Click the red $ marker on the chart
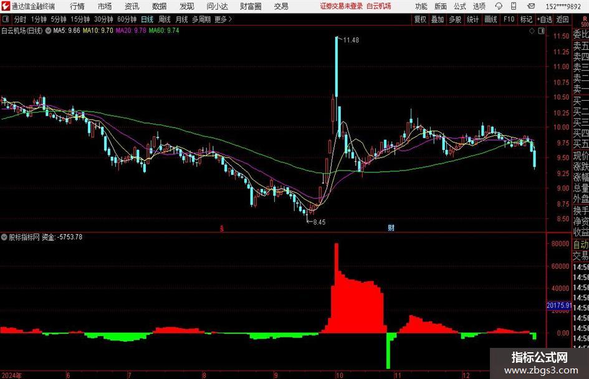Image resolution: width=589 pixels, height=379 pixels. [222, 228]
